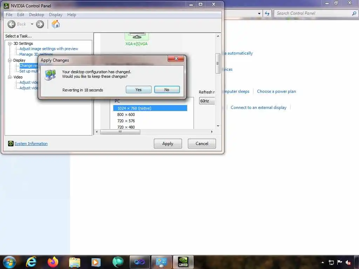
Task: Open the 60Hz refresh rate dropdown
Action: coord(207,101)
